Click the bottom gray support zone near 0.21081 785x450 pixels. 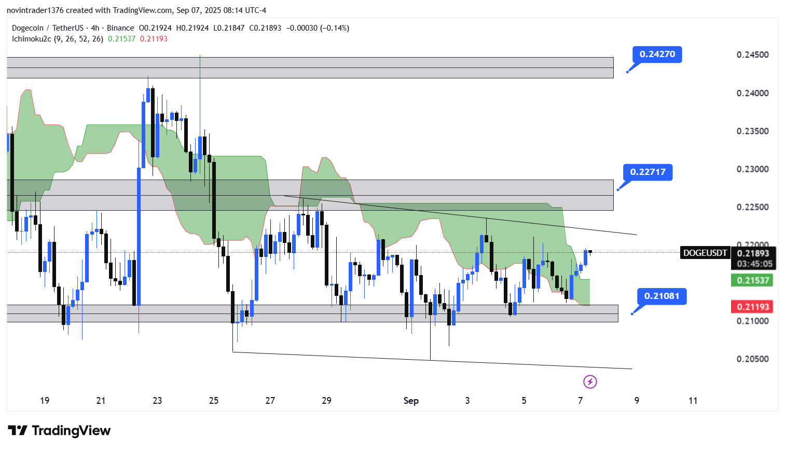click(311, 313)
